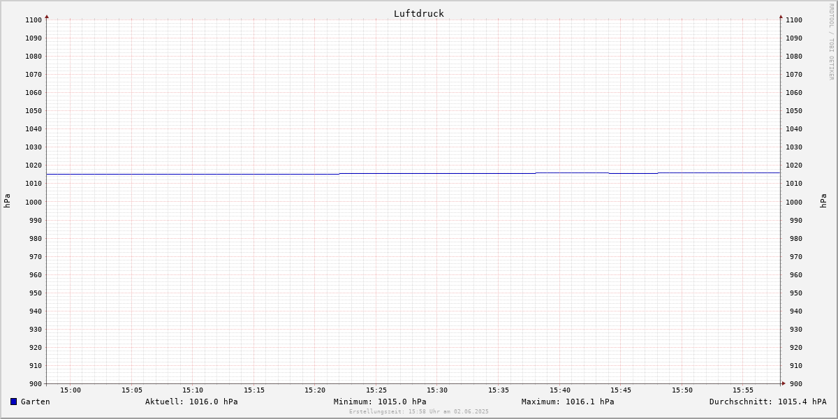Select the Maximum: 1016.1 hPa value

click(568, 402)
